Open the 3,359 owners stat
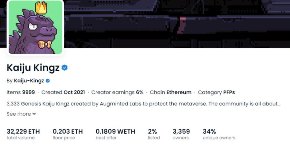Screen dimensions: 290x153 click(x=181, y=134)
